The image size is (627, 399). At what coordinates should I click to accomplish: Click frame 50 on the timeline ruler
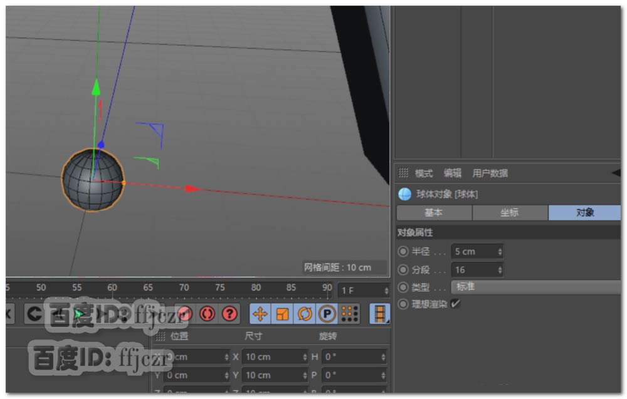[x=41, y=288]
